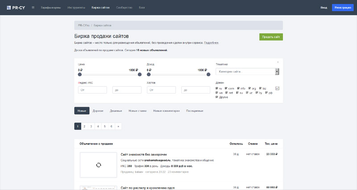Focus the Хостов 'От' input field
The height and width of the screenshot is (190, 357).
(x=161, y=90)
